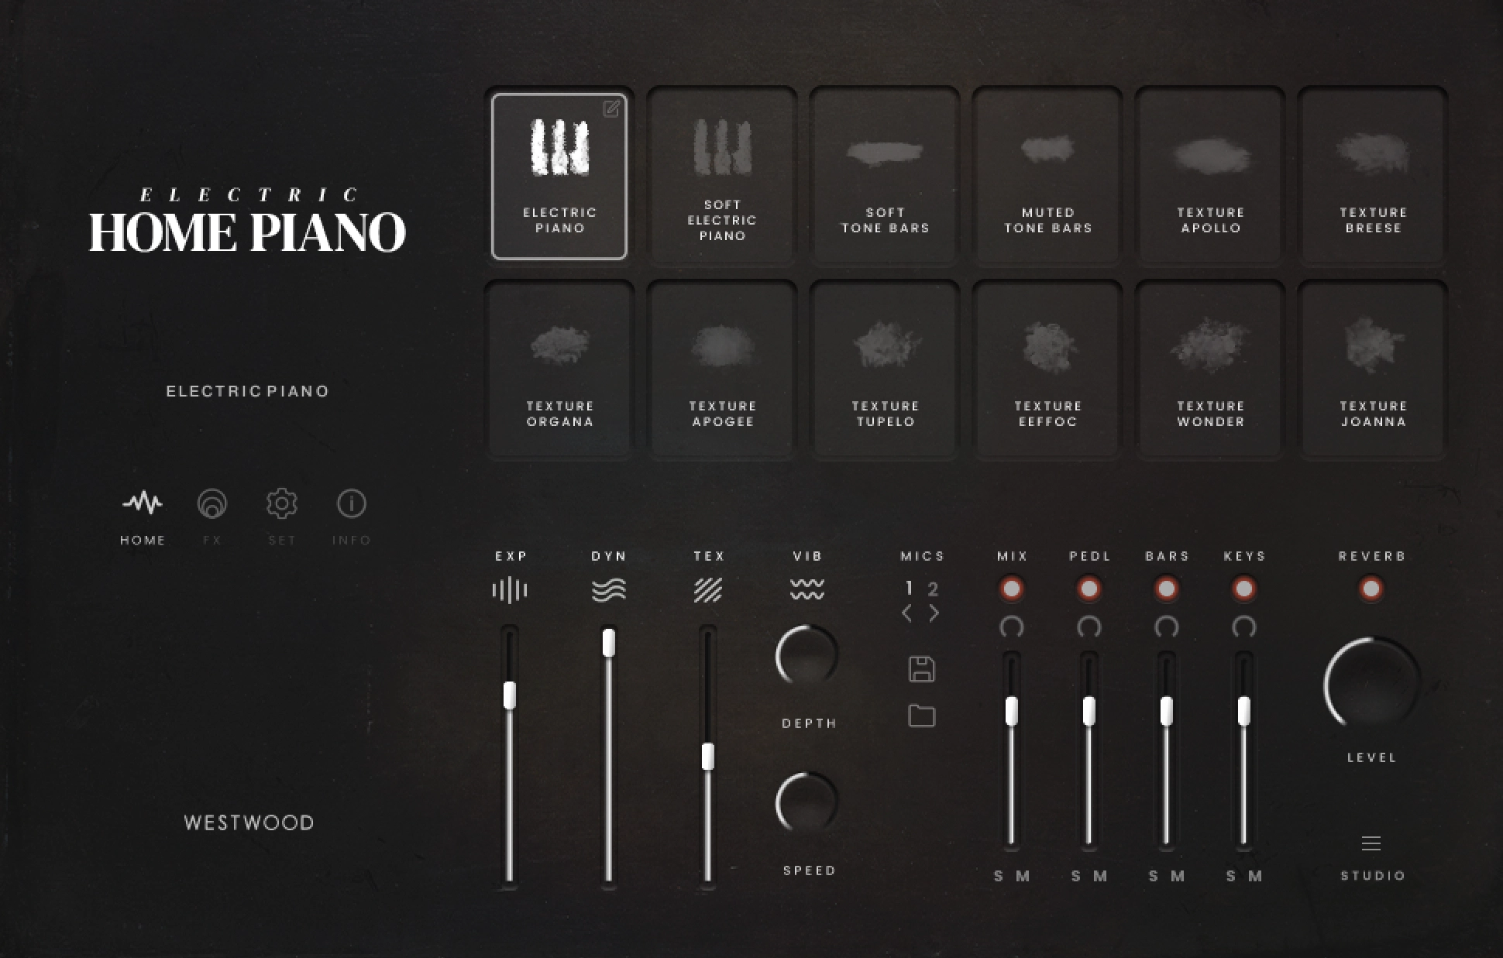Viewport: 1503px width, 958px height.
Task: Click the TEX diagonal lines icon
Action: click(708, 591)
